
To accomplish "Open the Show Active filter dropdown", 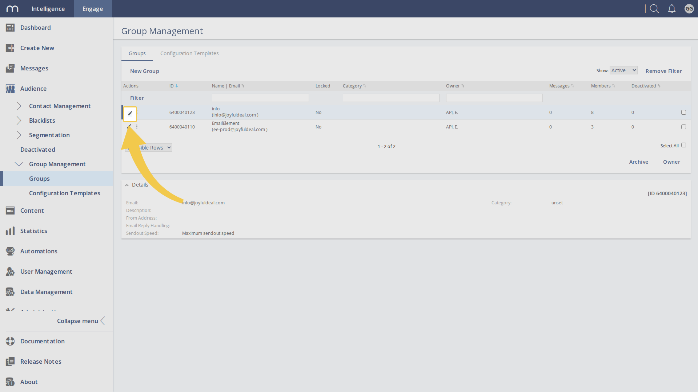I will pos(623,70).
